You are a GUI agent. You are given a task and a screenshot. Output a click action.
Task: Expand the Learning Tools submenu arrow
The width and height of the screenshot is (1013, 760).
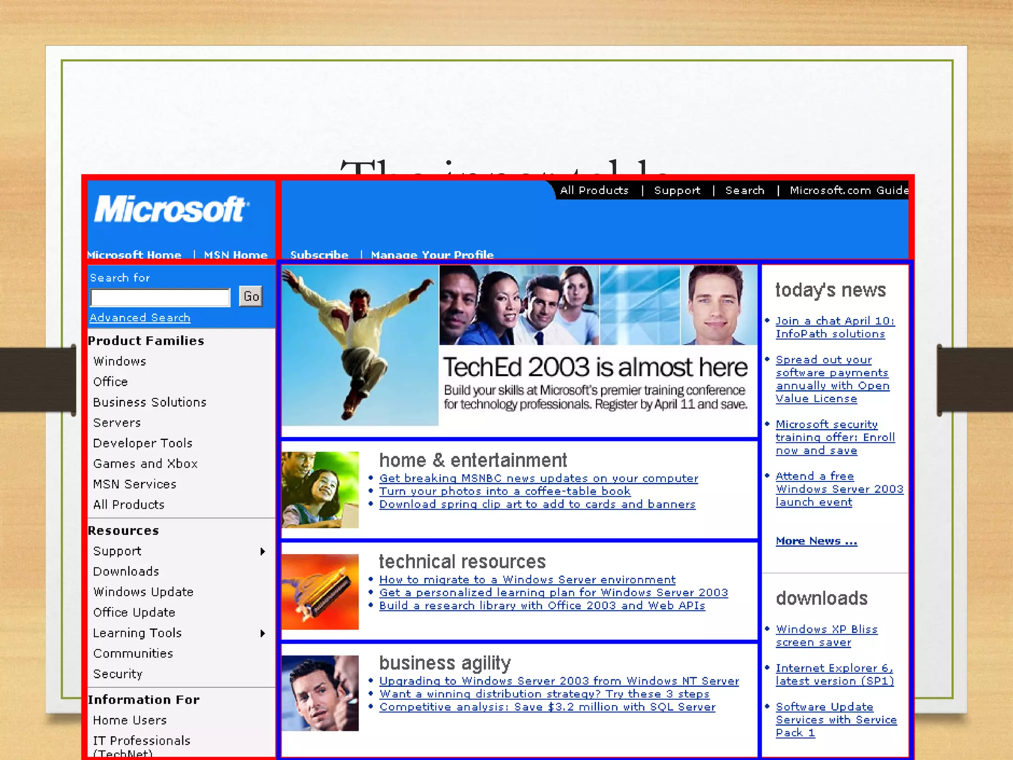coord(263,633)
